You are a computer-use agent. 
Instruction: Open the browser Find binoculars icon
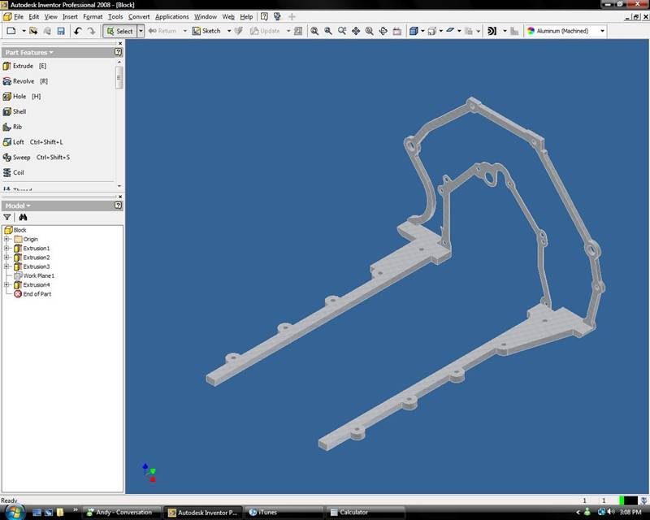[24, 218]
